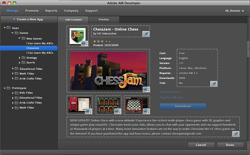
Task: Expand Math Titles under Apps
Action: [13, 74]
